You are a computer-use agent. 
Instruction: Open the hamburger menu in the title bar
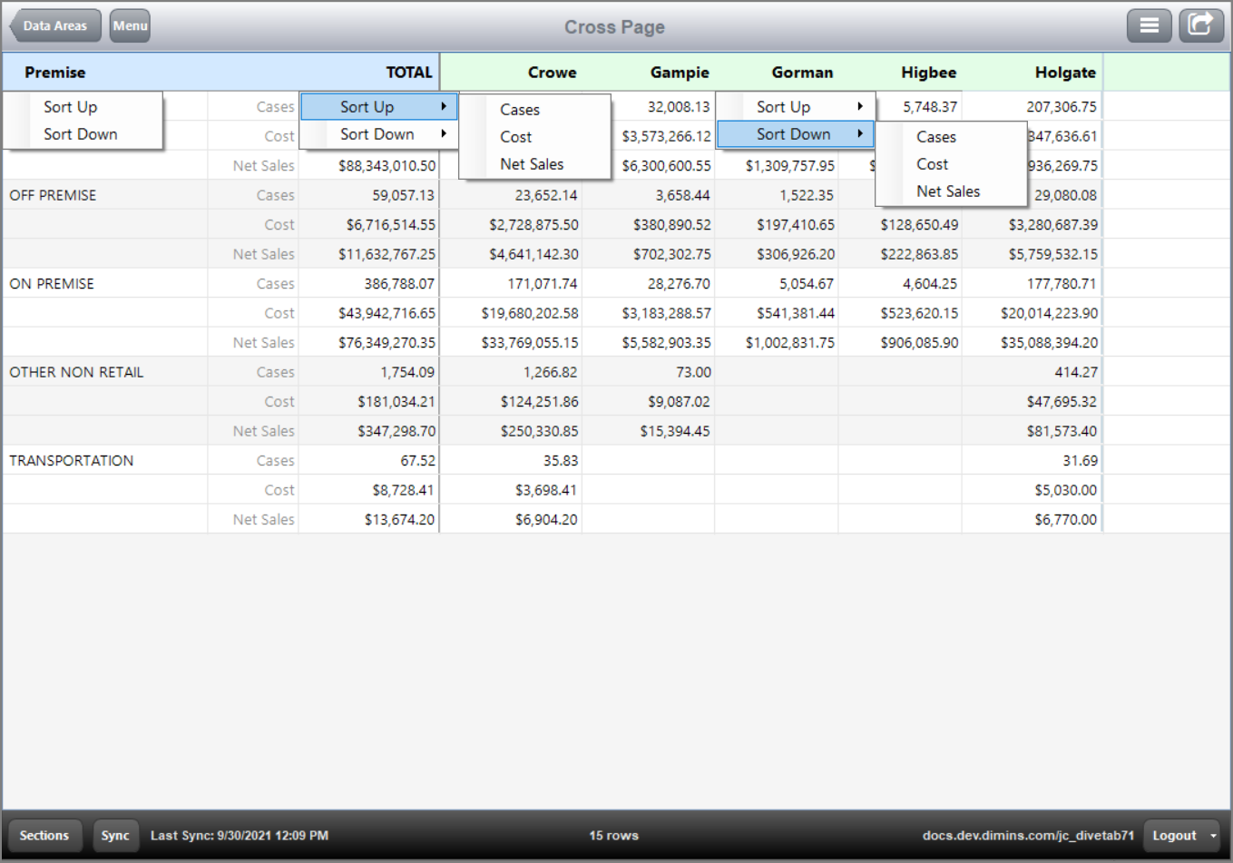(1149, 25)
